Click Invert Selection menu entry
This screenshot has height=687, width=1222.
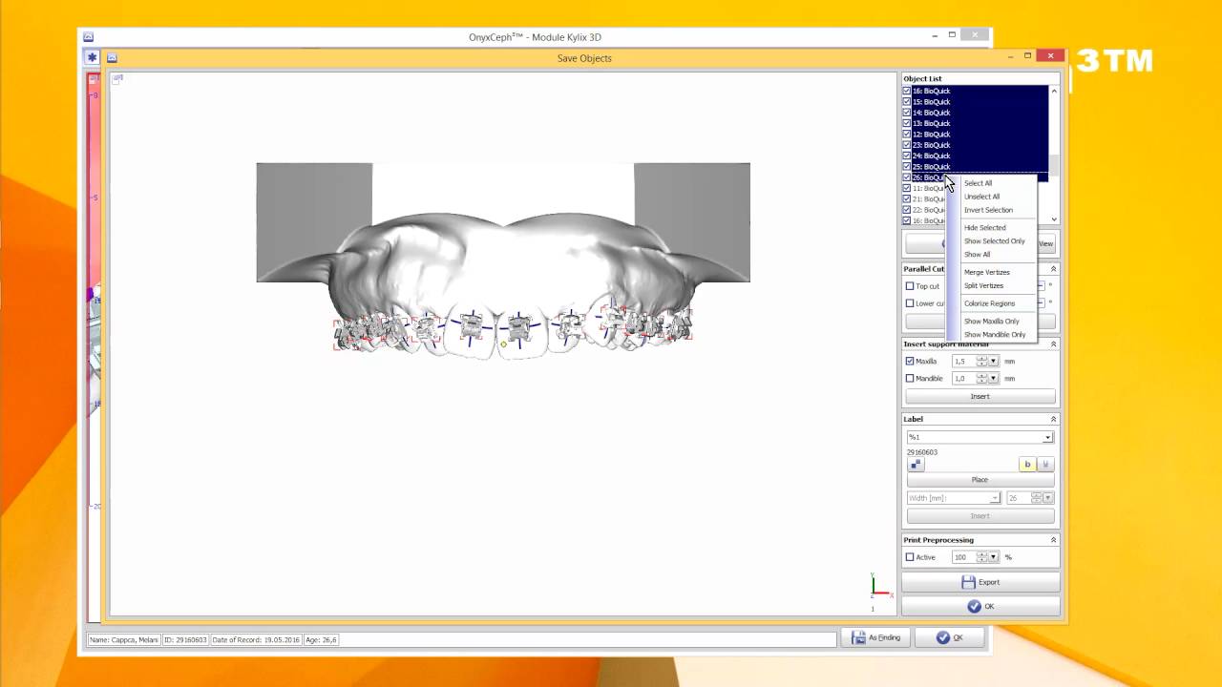coord(988,210)
